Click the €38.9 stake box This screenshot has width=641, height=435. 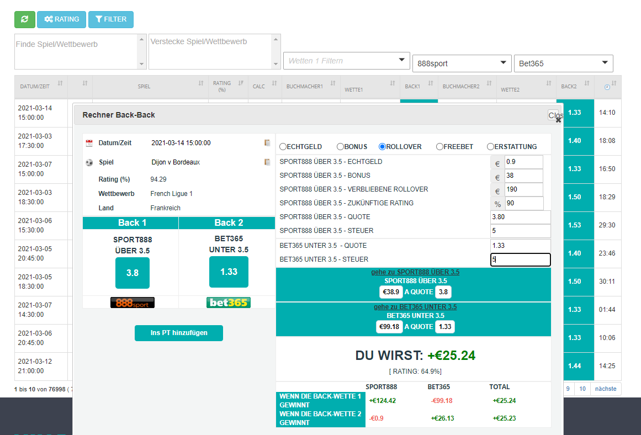click(x=391, y=292)
